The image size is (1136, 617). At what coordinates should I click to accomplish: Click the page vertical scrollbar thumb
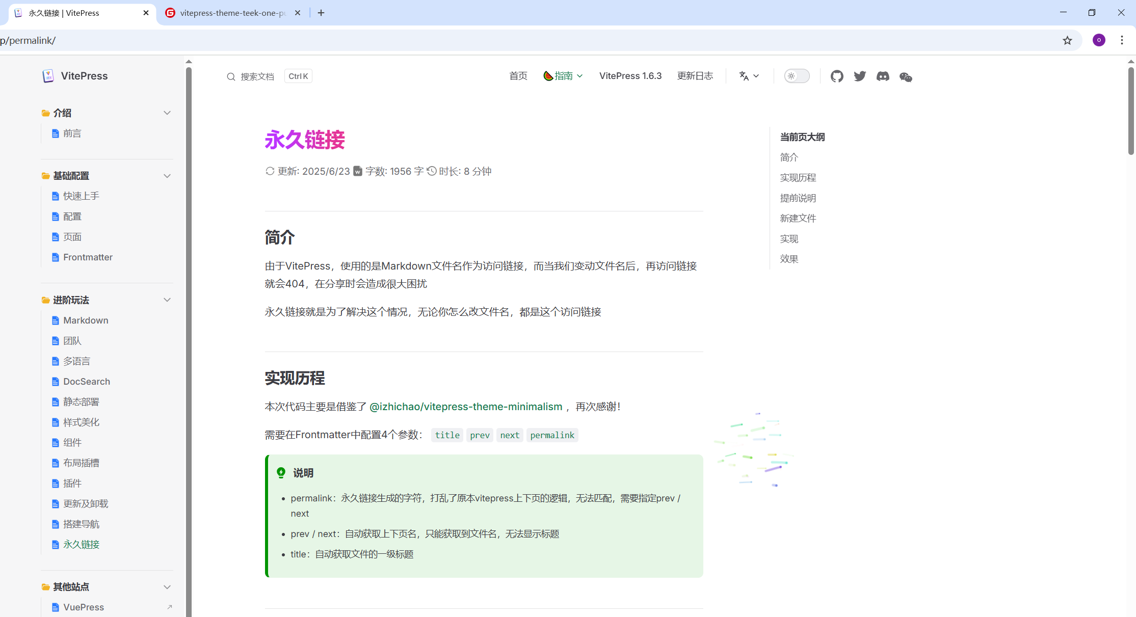click(x=1131, y=111)
